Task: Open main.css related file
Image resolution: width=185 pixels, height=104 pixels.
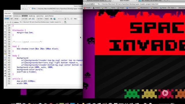Action: click(x=25, y=16)
